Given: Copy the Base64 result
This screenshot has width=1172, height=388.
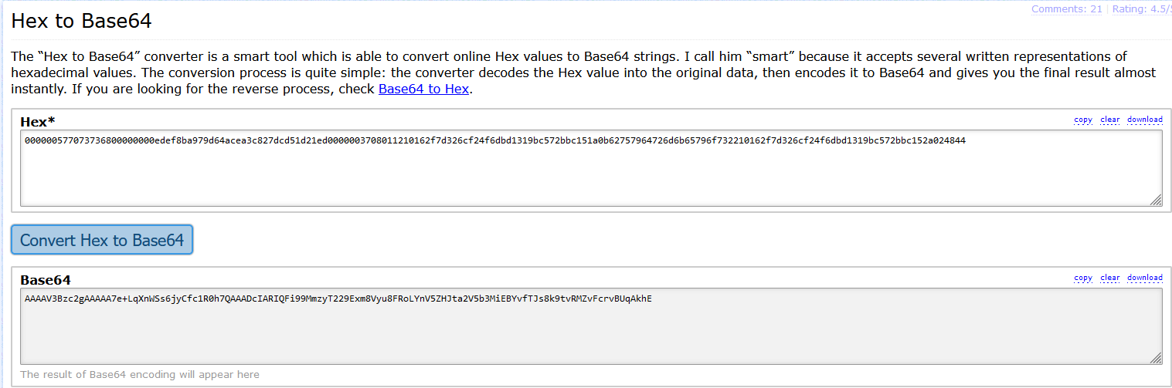Looking at the screenshot, I should coord(1083,278).
